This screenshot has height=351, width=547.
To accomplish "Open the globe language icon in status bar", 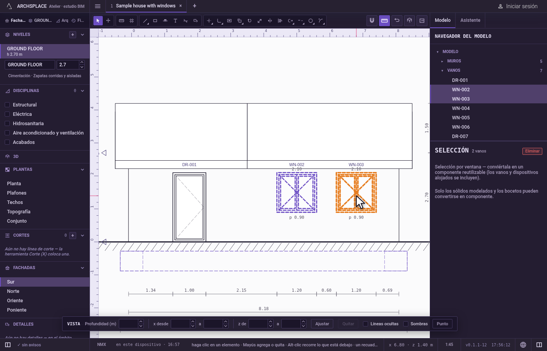I will coord(523,345).
